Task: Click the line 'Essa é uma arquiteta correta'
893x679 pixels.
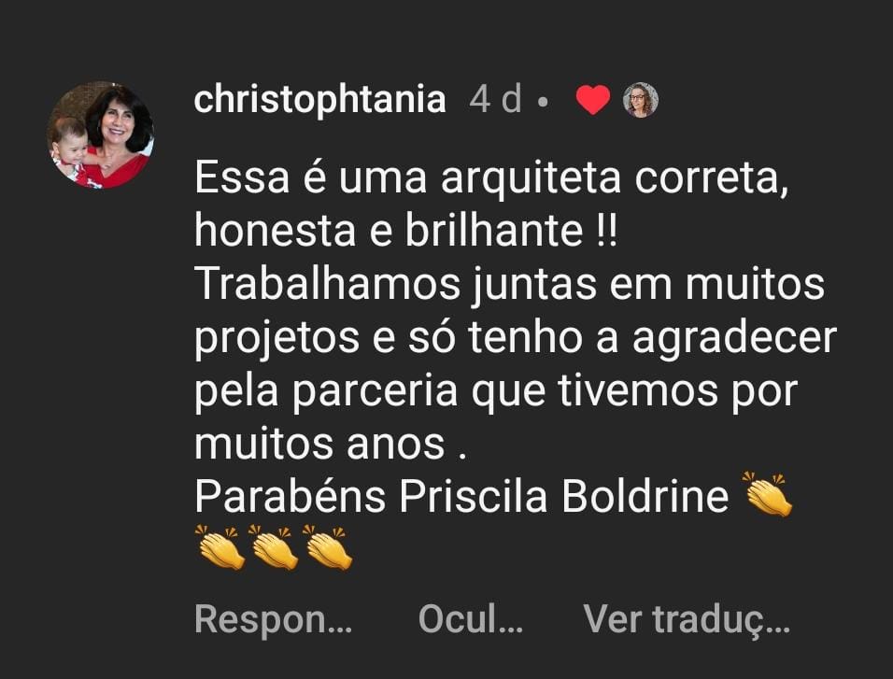Action: tap(491, 178)
